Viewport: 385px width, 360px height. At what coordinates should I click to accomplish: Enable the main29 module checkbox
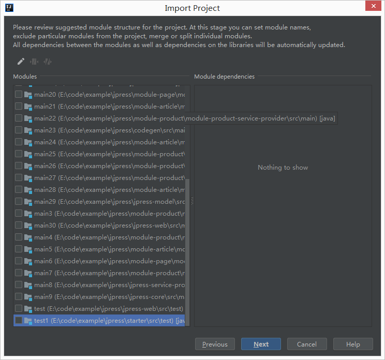19,201
